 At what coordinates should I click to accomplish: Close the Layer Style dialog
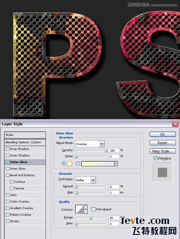175,124
